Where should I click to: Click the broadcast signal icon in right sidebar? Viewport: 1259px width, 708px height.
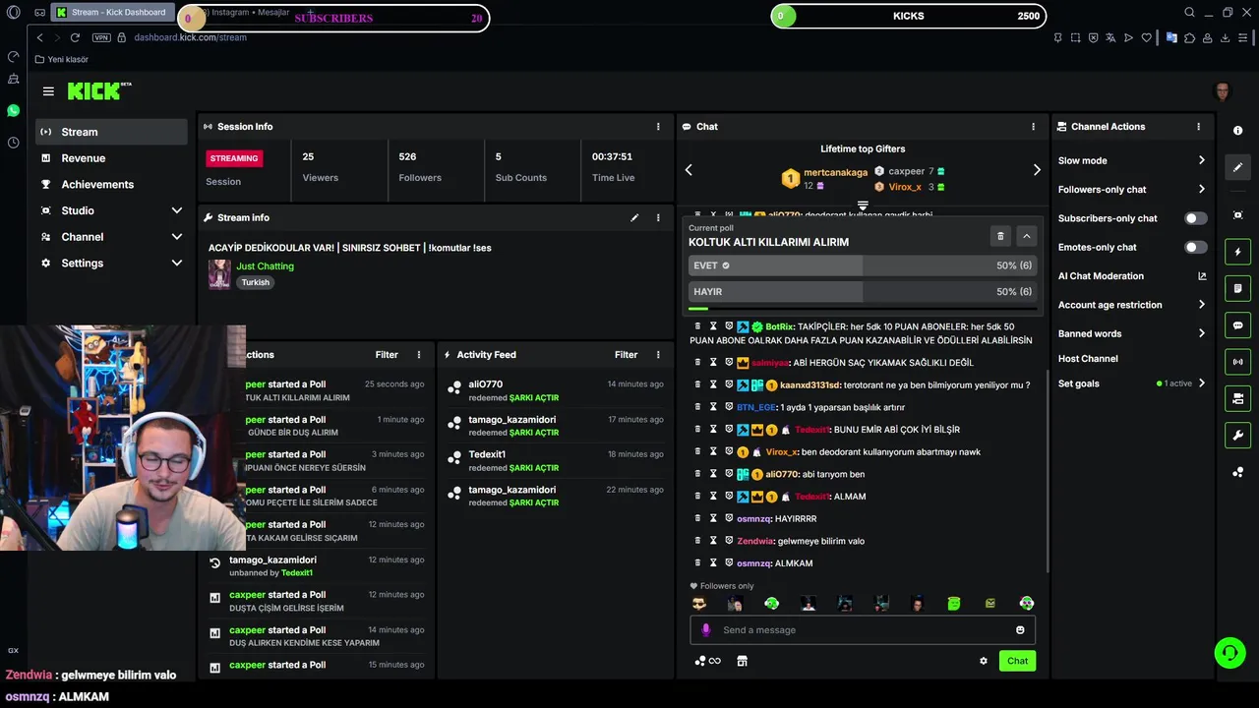(x=1237, y=362)
